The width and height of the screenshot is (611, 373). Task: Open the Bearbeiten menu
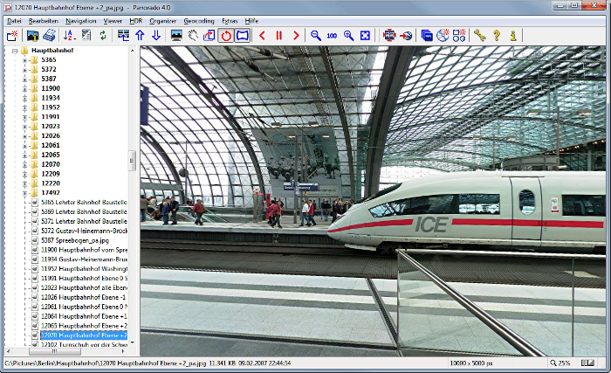pyautogui.click(x=44, y=21)
